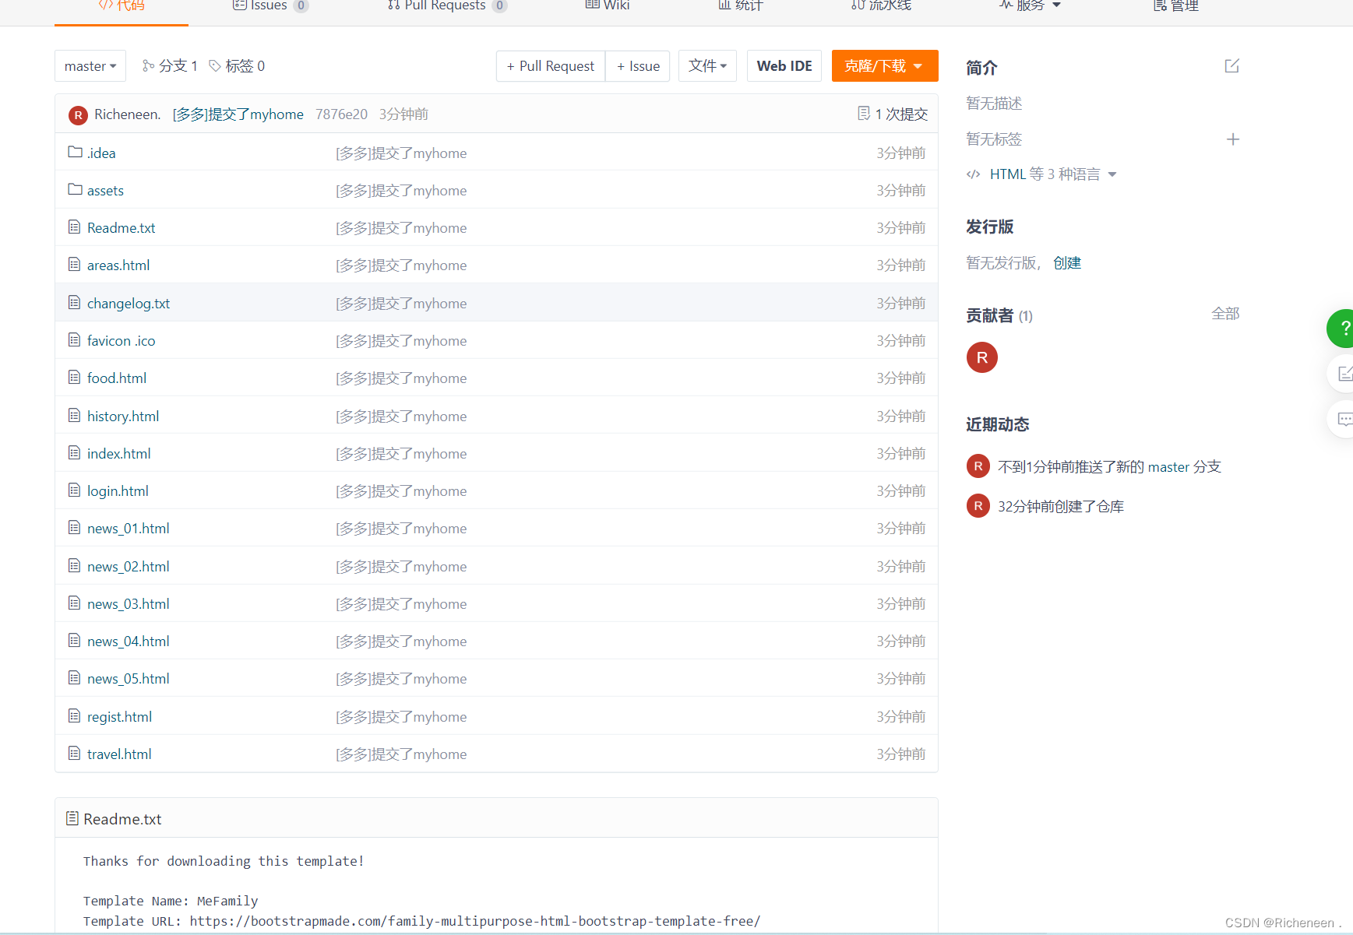Click the edit icon next to 简介
This screenshot has height=935, width=1353.
point(1231,66)
